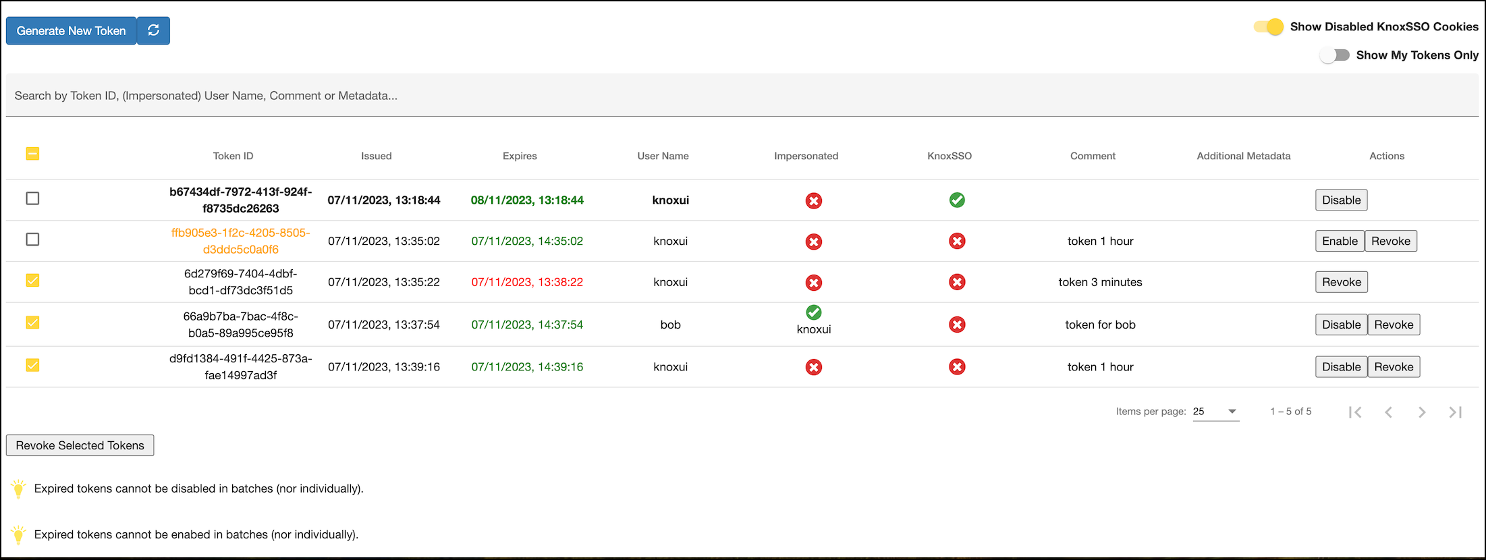Jump to first page icon
Viewport: 1486px width, 560px height.
click(x=1354, y=412)
